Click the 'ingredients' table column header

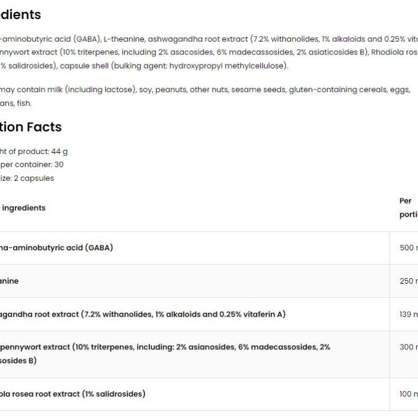(23, 208)
